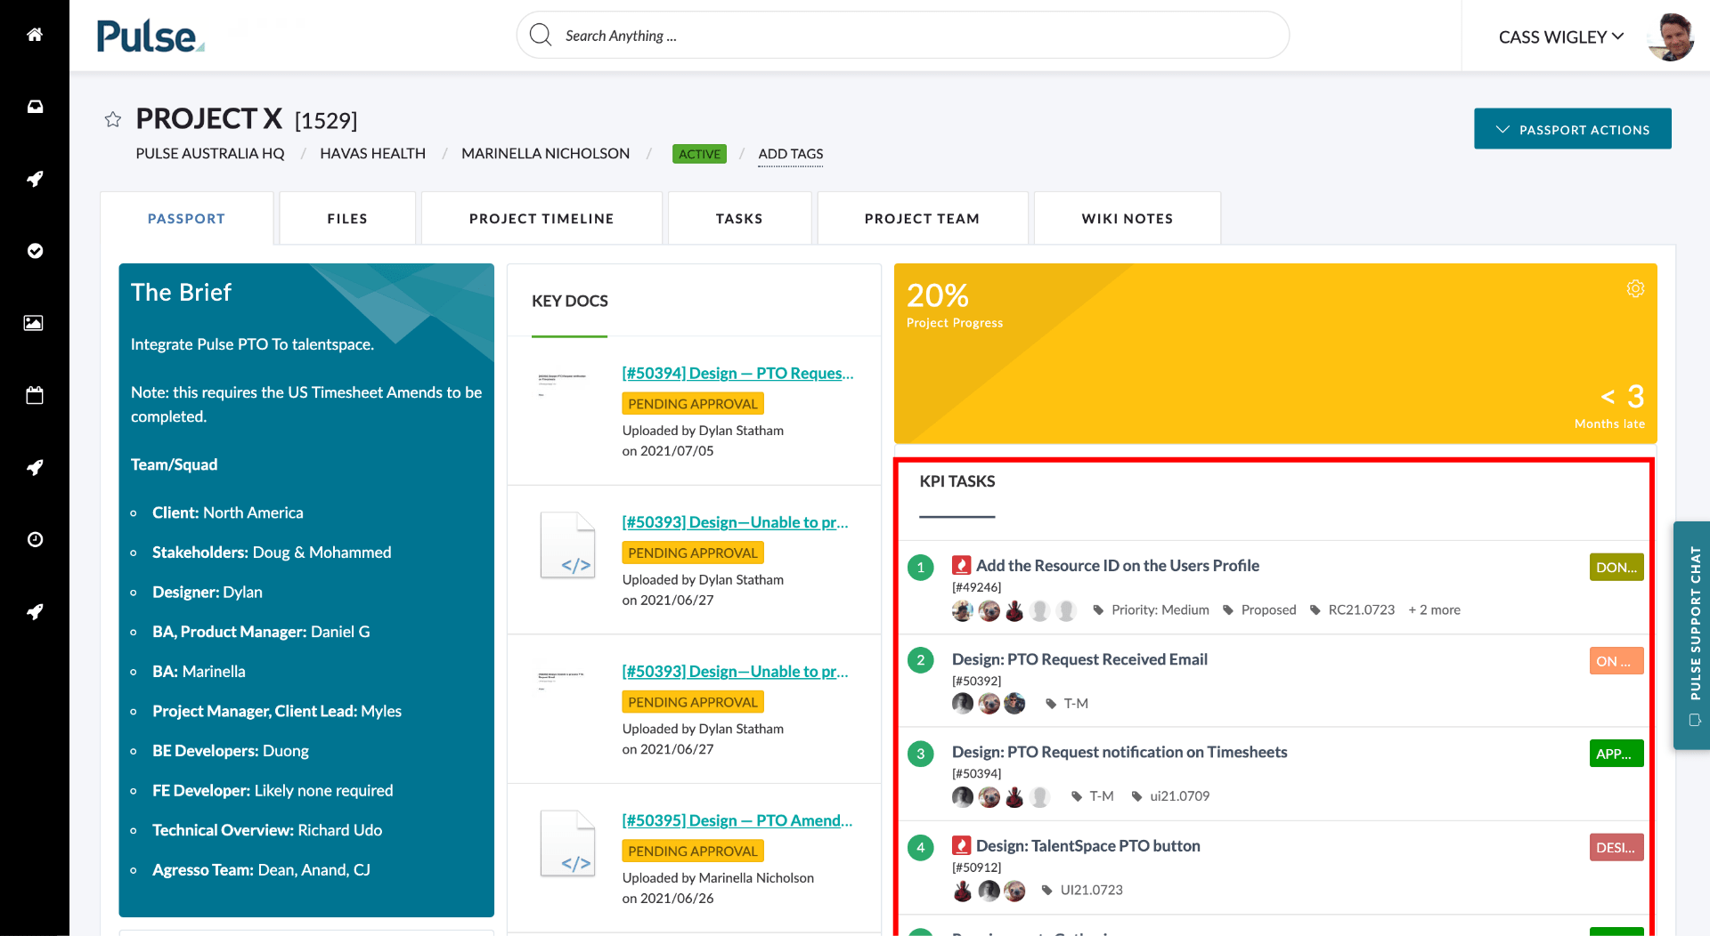Click the code file icon for first #50393 doc
The image size is (1710, 936).
567,545
